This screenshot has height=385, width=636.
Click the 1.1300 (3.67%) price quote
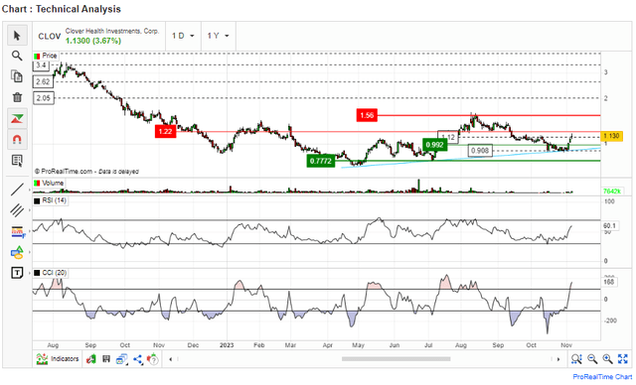pyautogui.click(x=93, y=41)
